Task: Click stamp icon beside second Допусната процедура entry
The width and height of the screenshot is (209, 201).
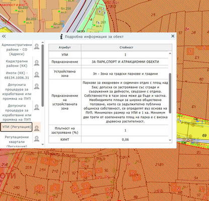Action: pos(37,108)
